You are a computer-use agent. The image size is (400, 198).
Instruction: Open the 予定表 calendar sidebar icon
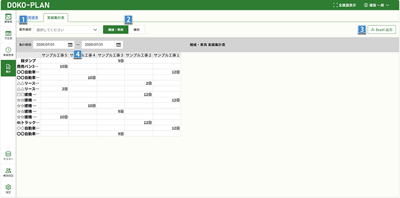point(8,35)
